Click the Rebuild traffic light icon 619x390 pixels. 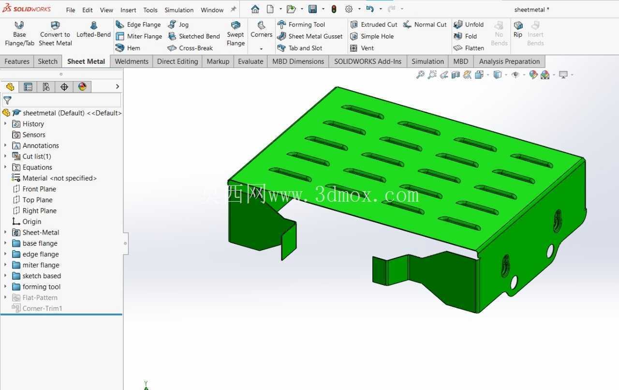point(334,9)
